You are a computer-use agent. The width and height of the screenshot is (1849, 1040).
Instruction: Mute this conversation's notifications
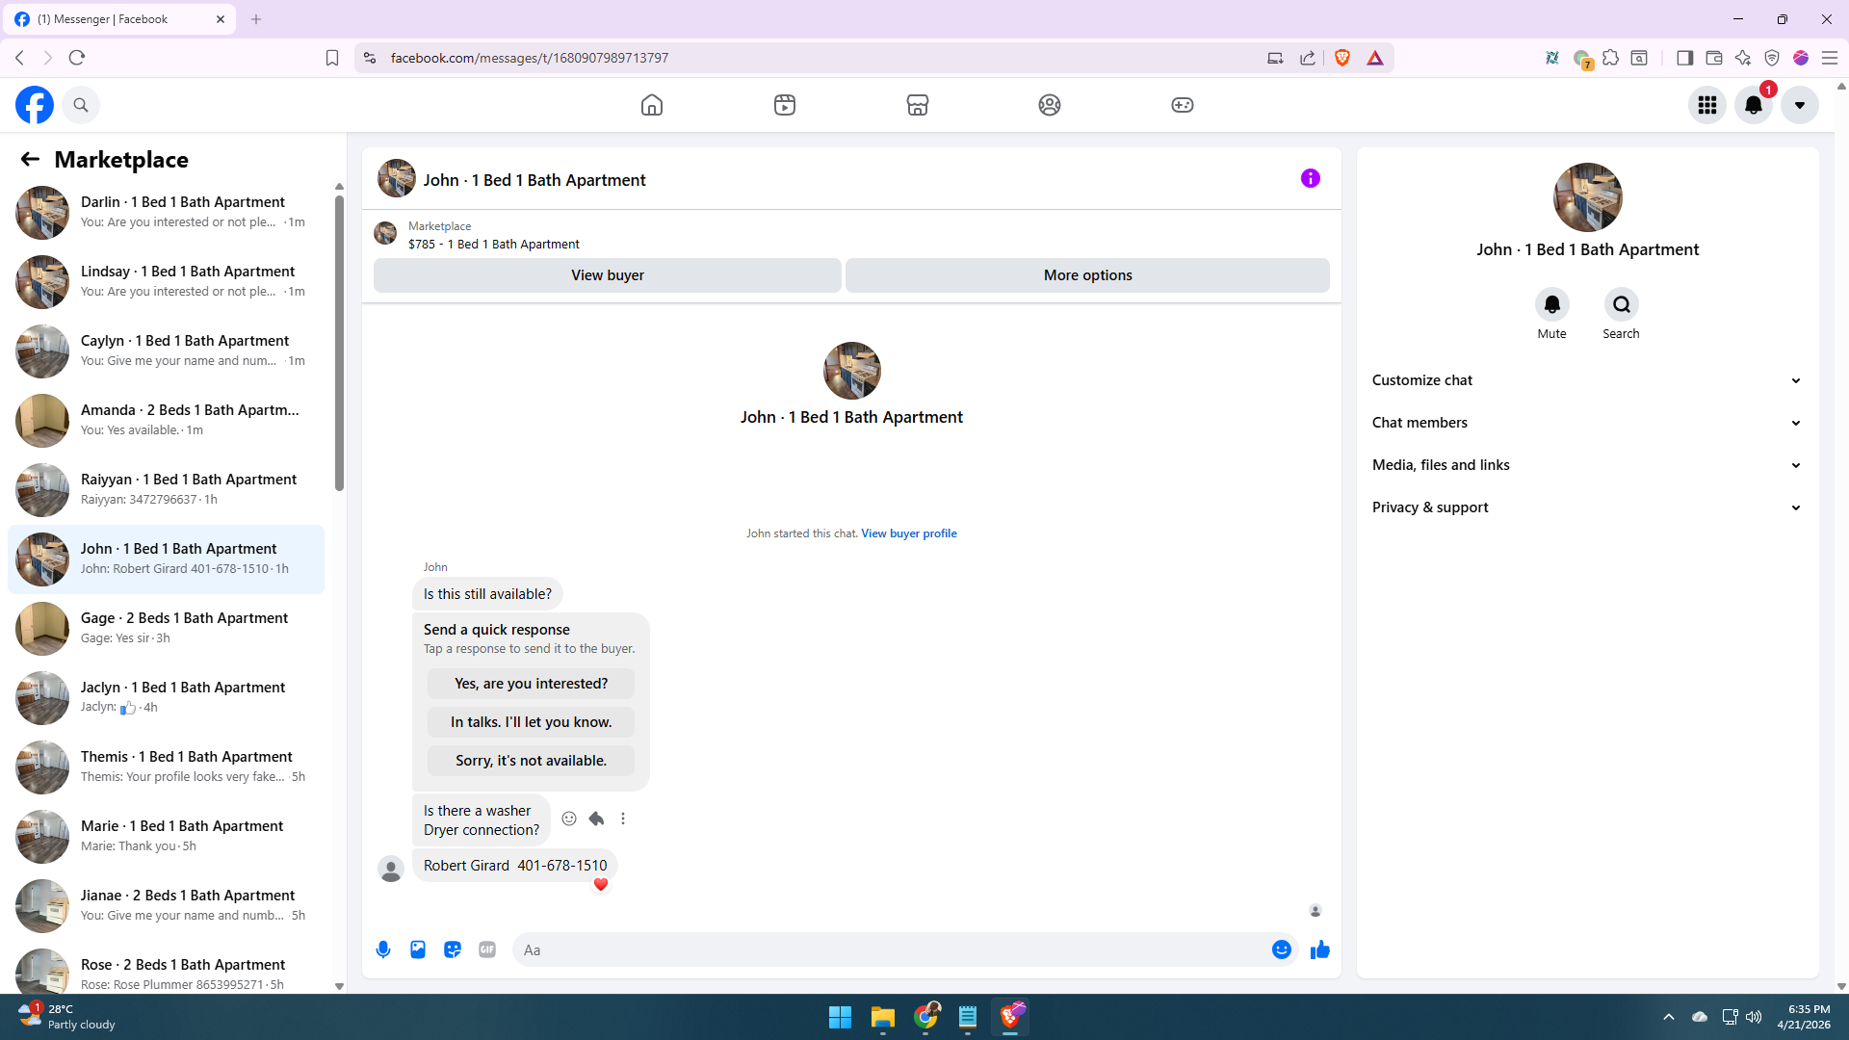[1551, 305]
